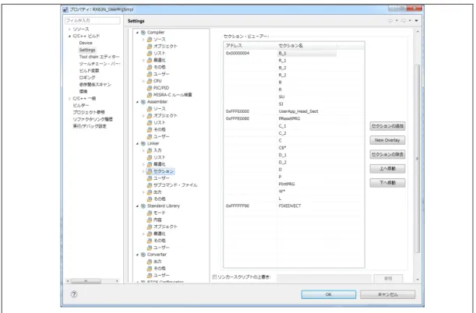Click the セクションの追加 button

[x=387, y=126]
